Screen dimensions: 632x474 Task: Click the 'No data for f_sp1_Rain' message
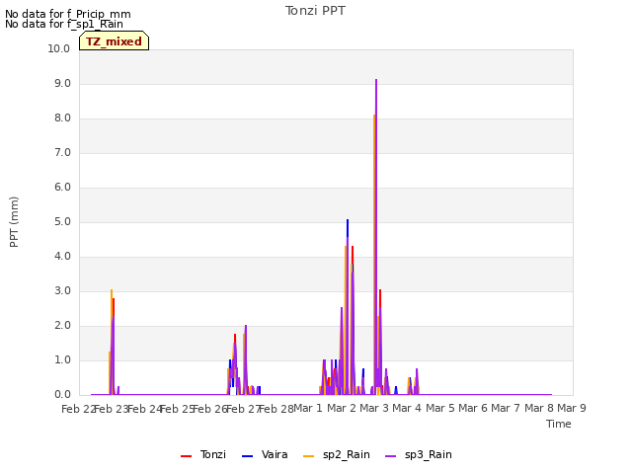point(64,24)
